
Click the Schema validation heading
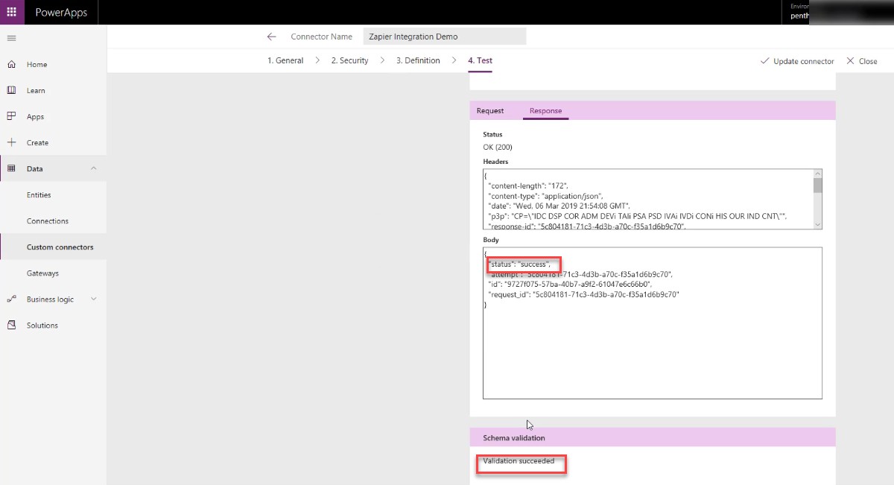coord(514,438)
